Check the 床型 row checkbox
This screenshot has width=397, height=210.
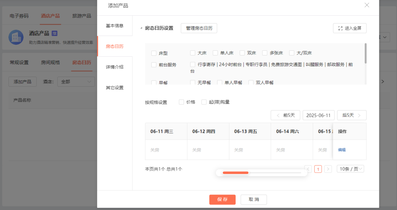pyautogui.click(x=154, y=53)
